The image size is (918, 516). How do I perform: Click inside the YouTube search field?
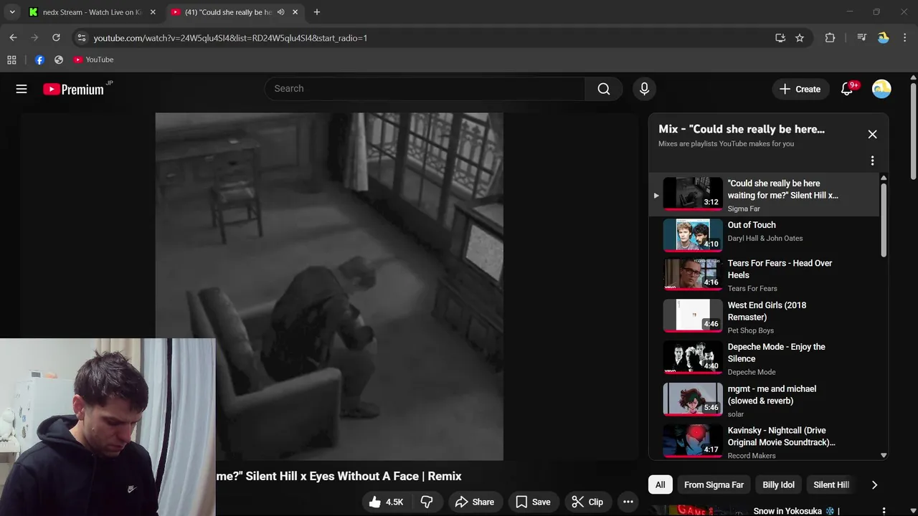pyautogui.click(x=425, y=89)
